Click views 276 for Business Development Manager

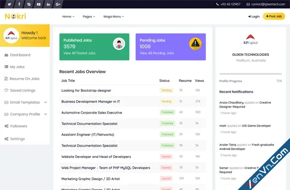point(198,101)
